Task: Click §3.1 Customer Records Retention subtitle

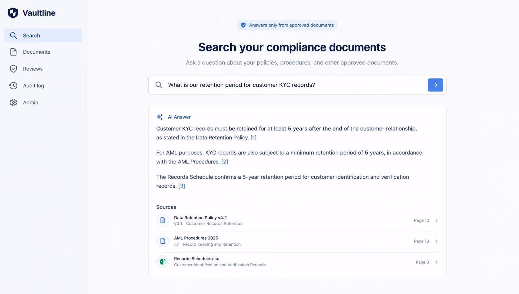Action: [x=208, y=224]
